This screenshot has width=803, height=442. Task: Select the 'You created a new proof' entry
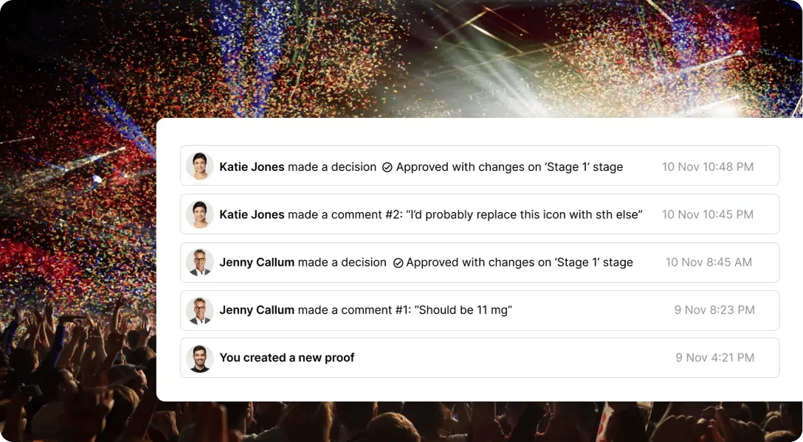(x=286, y=357)
